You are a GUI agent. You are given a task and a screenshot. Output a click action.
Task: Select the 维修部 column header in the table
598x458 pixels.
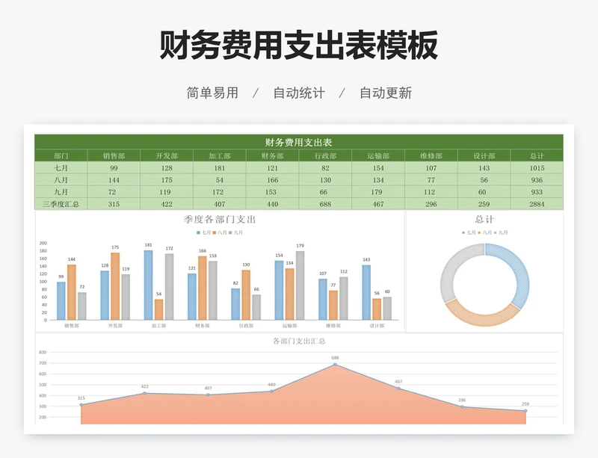pos(431,155)
